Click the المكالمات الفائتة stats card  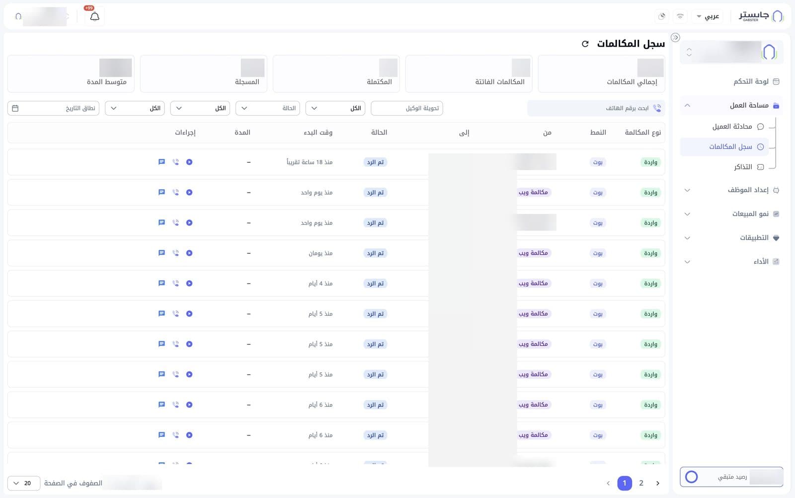point(469,74)
